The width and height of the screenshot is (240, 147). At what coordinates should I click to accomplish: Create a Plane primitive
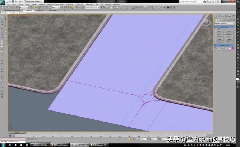pos(229,42)
